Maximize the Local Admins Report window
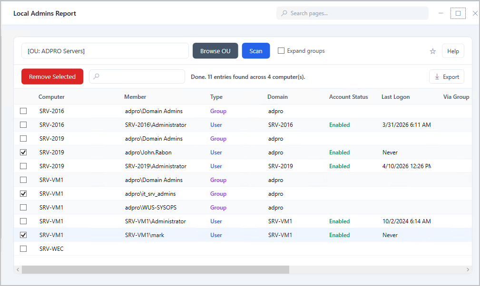Viewport: 480px width, 286px height. (458, 13)
